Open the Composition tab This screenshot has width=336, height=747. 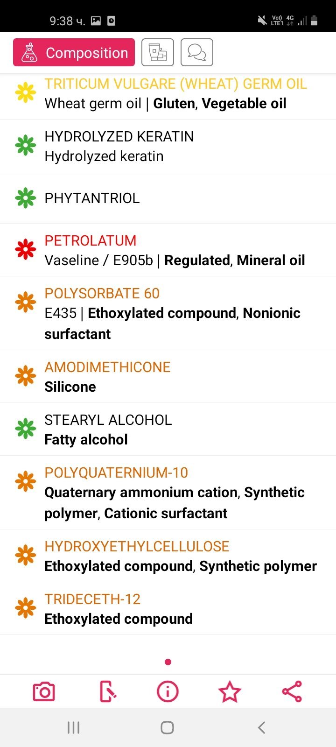click(74, 52)
